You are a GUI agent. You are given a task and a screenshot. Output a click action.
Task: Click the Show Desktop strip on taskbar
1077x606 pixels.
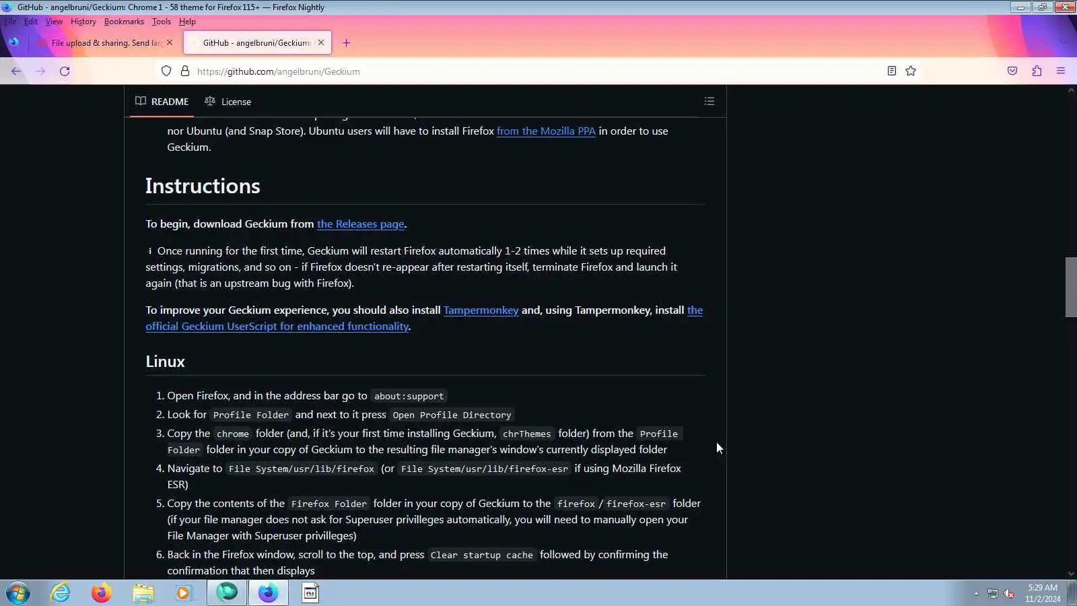pos(1072,593)
